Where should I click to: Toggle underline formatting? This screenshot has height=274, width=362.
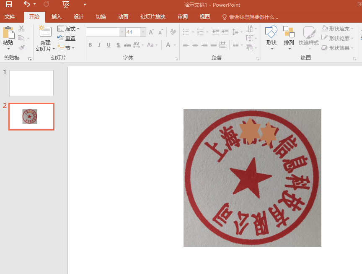[109, 45]
